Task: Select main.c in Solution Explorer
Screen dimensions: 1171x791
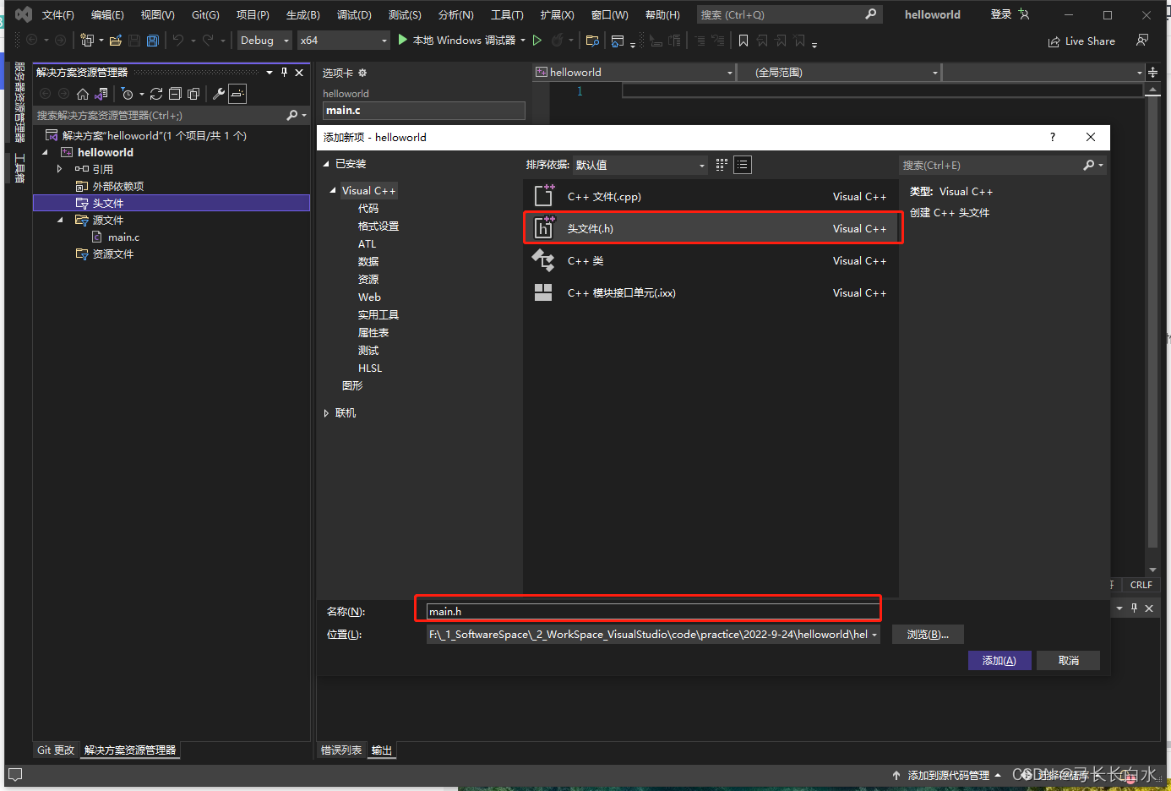Action: 123,237
